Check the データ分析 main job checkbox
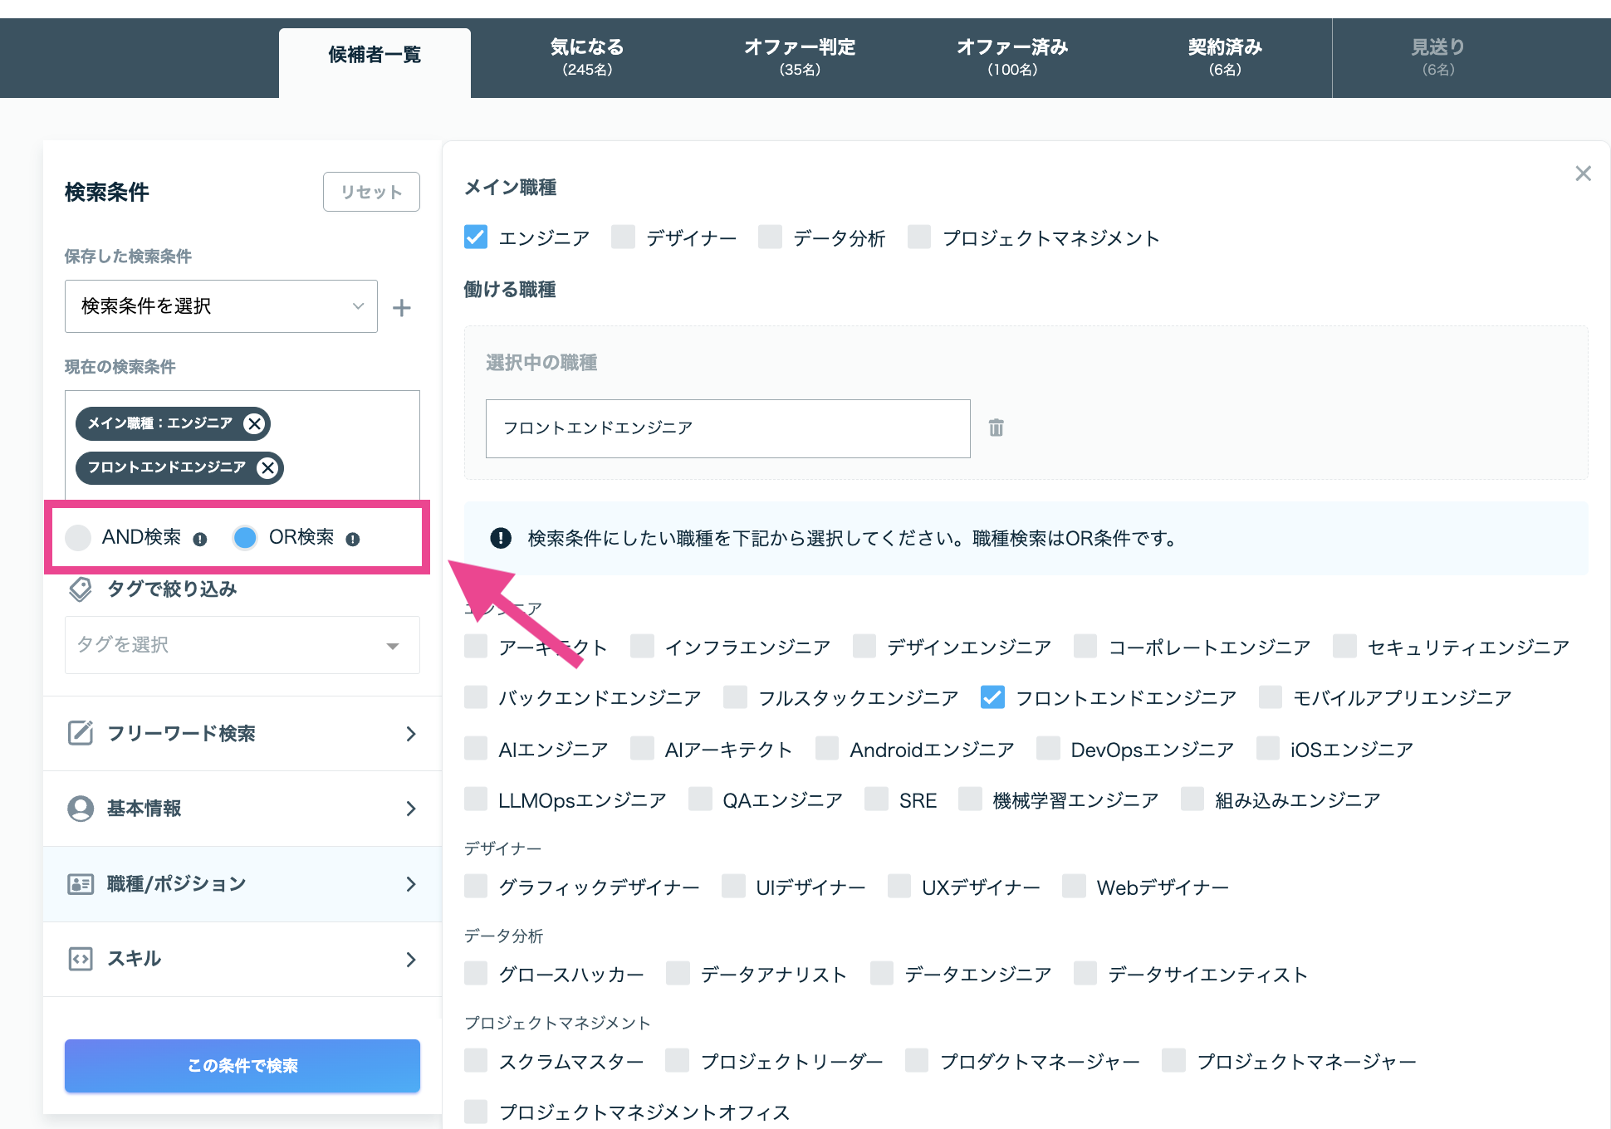The width and height of the screenshot is (1611, 1129). (x=770, y=237)
